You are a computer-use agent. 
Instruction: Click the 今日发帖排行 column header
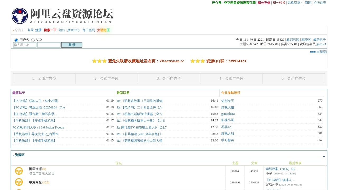(x=231, y=93)
